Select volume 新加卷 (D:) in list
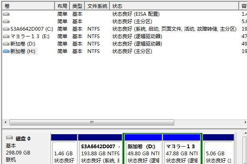The height and width of the screenshot is (164, 247). tap(23, 44)
